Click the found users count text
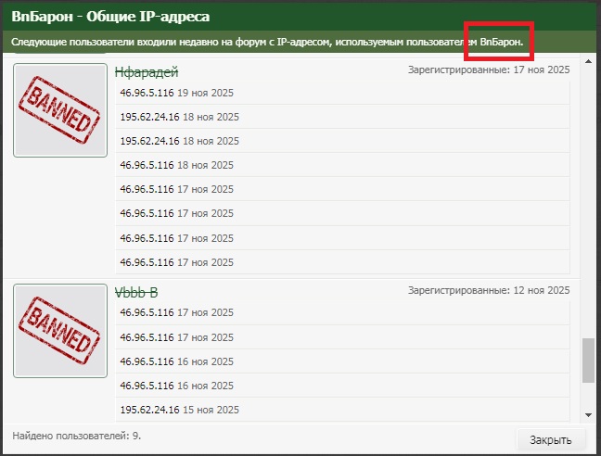The image size is (601, 456). [77, 434]
